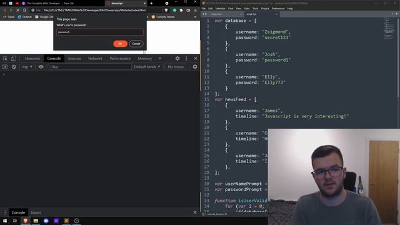Switch to the Sources tab

pyautogui.click(x=74, y=58)
